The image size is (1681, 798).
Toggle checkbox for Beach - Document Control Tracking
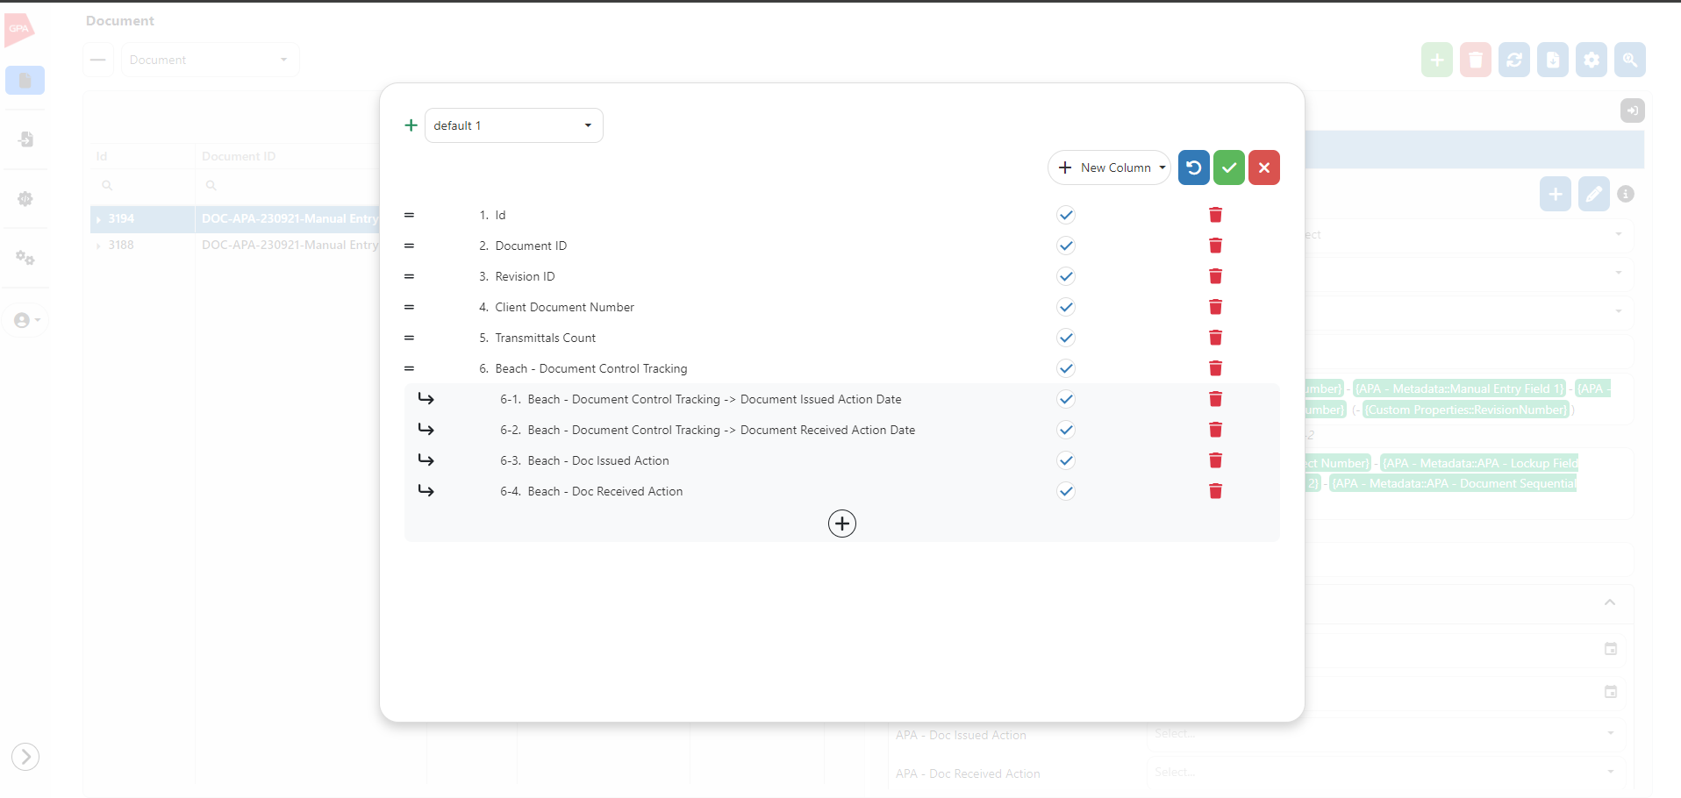1065,368
